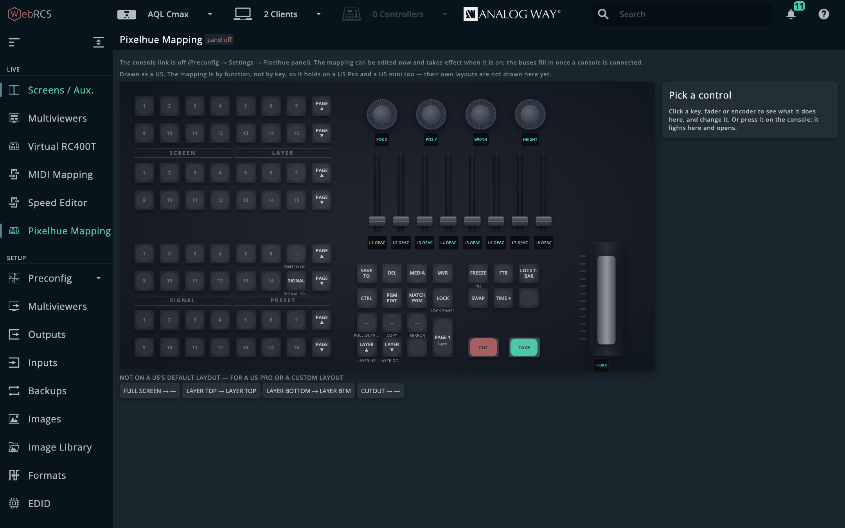Select the MATCH PGM key
Screen dimensions: 845x528
[417, 298]
